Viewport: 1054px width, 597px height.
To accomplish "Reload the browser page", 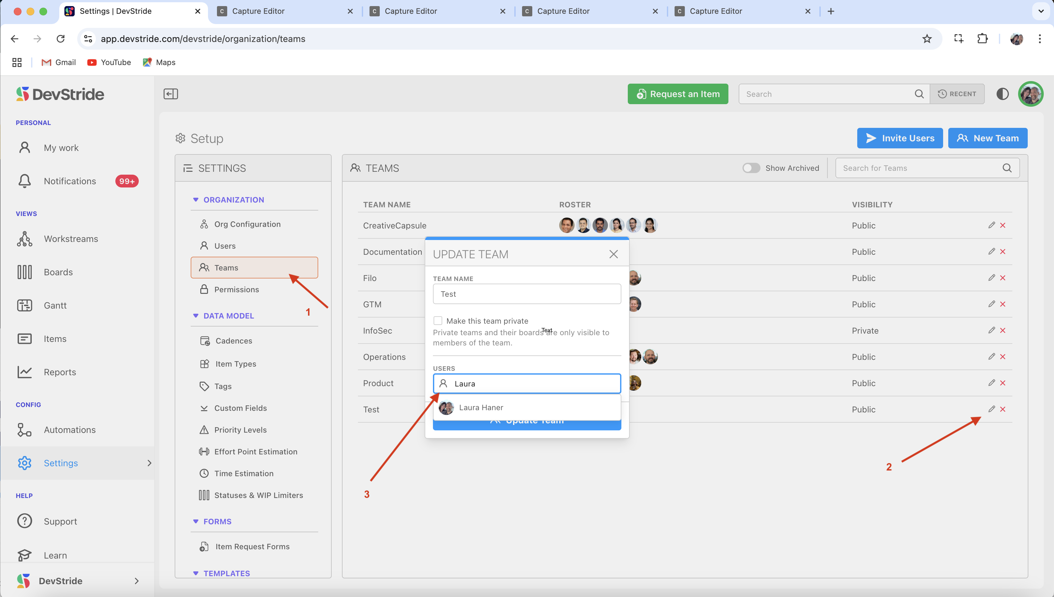I will tap(61, 39).
